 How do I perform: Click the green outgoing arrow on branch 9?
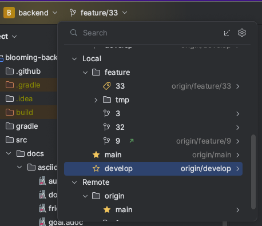[132, 141]
